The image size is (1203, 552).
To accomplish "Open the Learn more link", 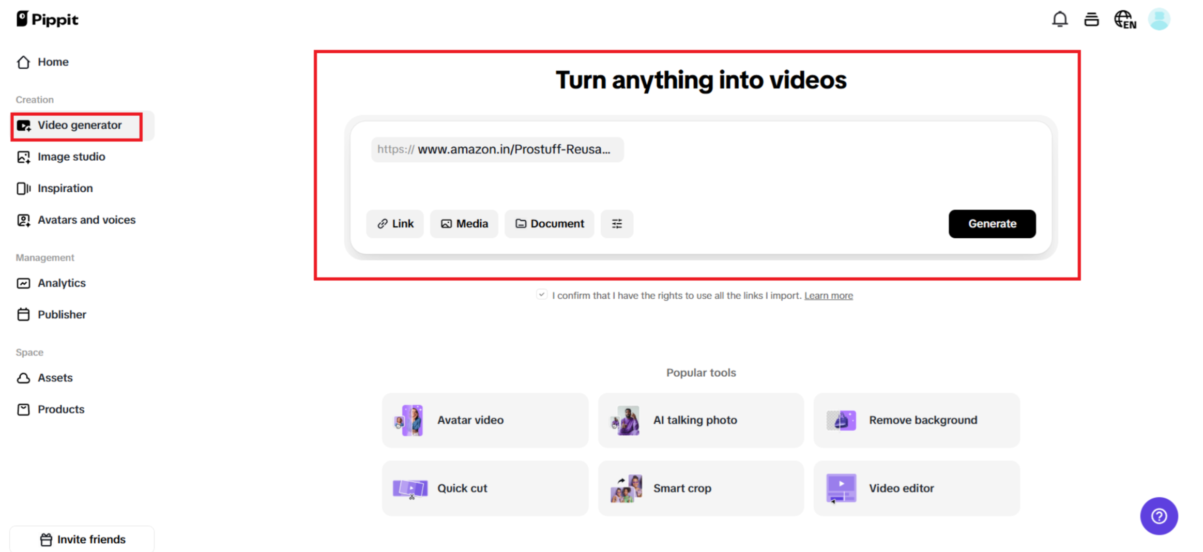I will pos(828,295).
